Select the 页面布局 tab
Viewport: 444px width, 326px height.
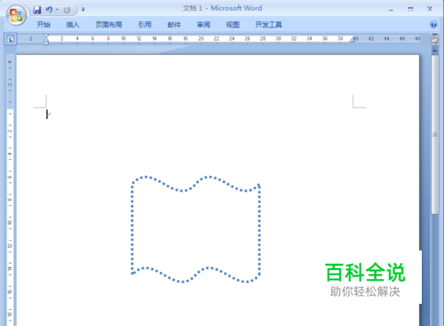click(x=108, y=25)
